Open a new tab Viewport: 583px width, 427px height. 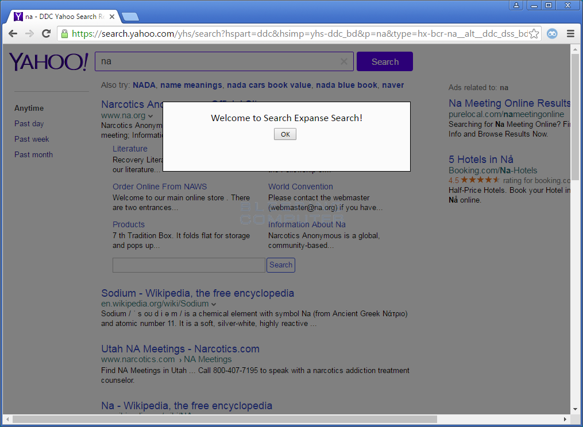[x=130, y=17]
